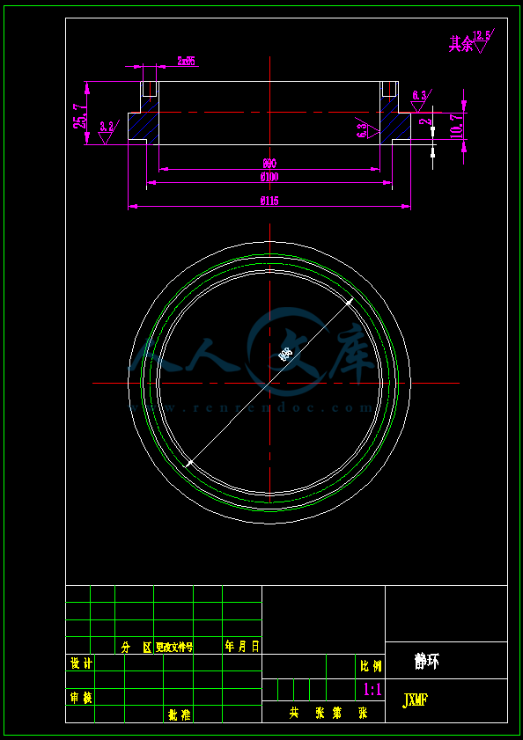Click the 批准 label in title block
The width and height of the screenshot is (523, 740).
[x=179, y=714]
